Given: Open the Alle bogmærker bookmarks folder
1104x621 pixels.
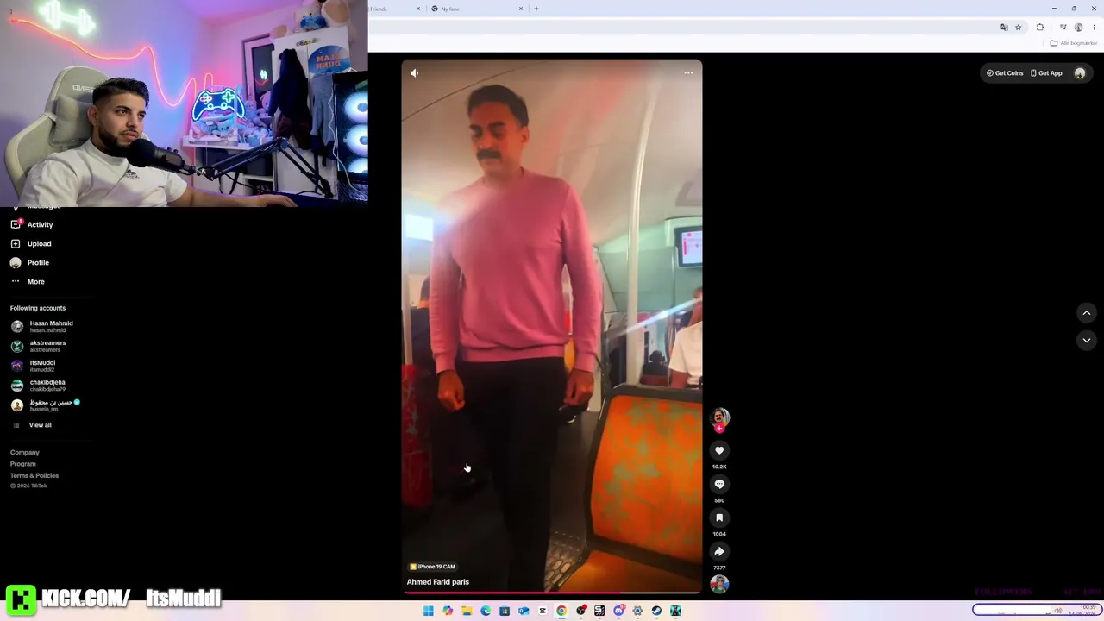Looking at the screenshot, I should [x=1074, y=43].
